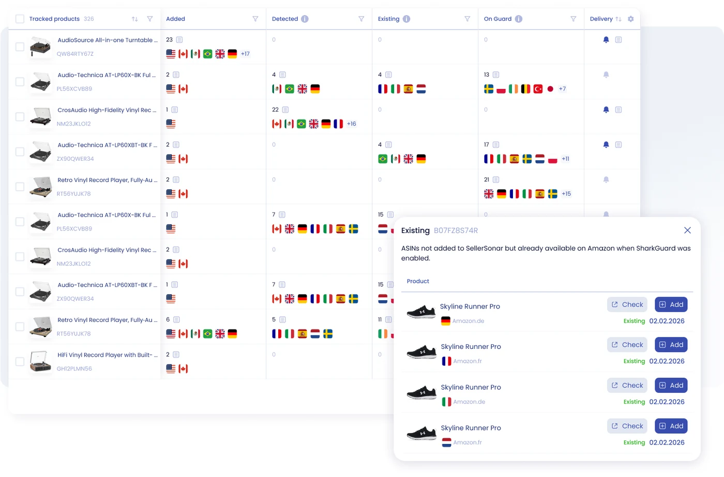Open the table settings gear icon
This screenshot has width=724, height=477.
(x=630, y=19)
